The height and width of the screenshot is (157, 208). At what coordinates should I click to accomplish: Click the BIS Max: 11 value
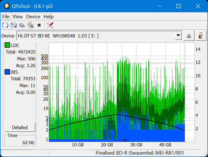point(27,86)
